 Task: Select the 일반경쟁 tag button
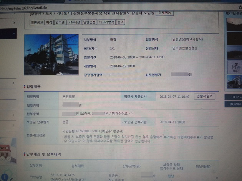click(x=90, y=22)
